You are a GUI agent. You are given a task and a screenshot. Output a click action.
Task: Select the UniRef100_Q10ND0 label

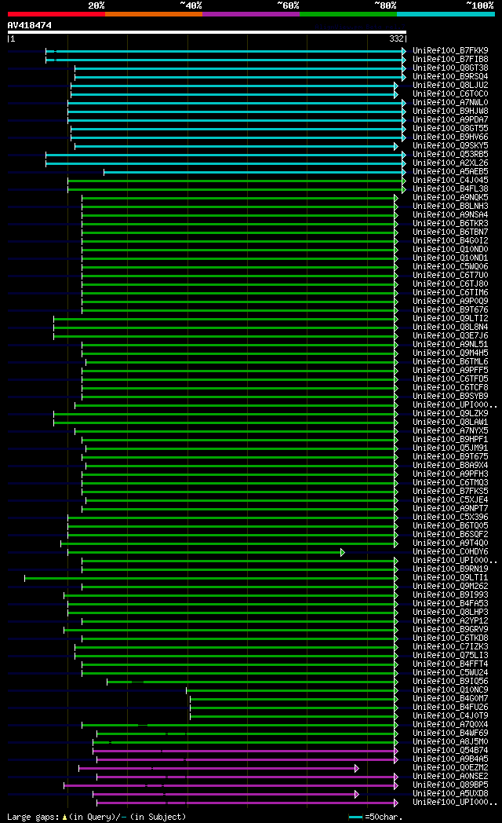(x=450, y=250)
